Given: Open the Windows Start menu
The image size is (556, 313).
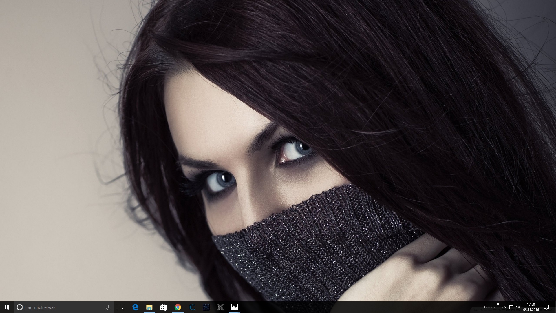Looking at the screenshot, I should pos(7,307).
